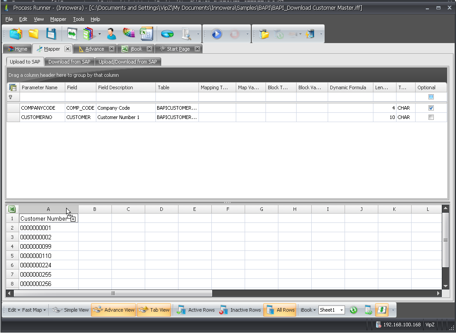The height and width of the screenshot is (333, 456).
Task: Click the column chooser icon left of Parameter Name
Action: tap(13, 87)
